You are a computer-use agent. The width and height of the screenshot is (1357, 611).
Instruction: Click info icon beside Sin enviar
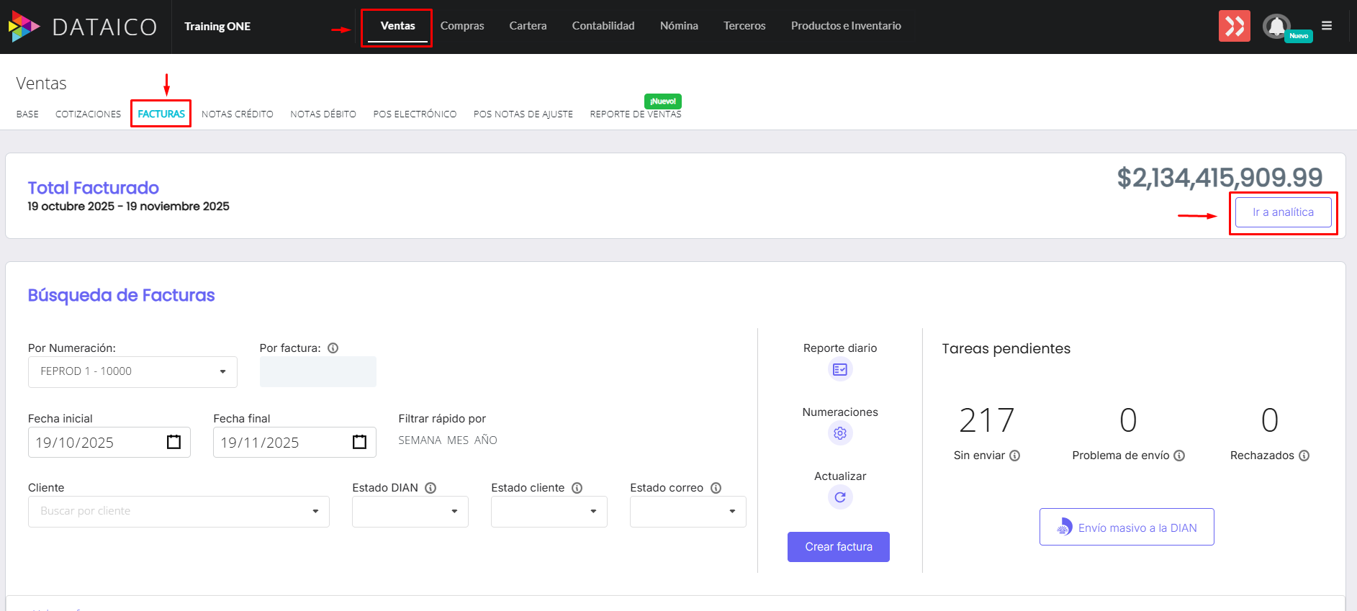(x=1014, y=456)
